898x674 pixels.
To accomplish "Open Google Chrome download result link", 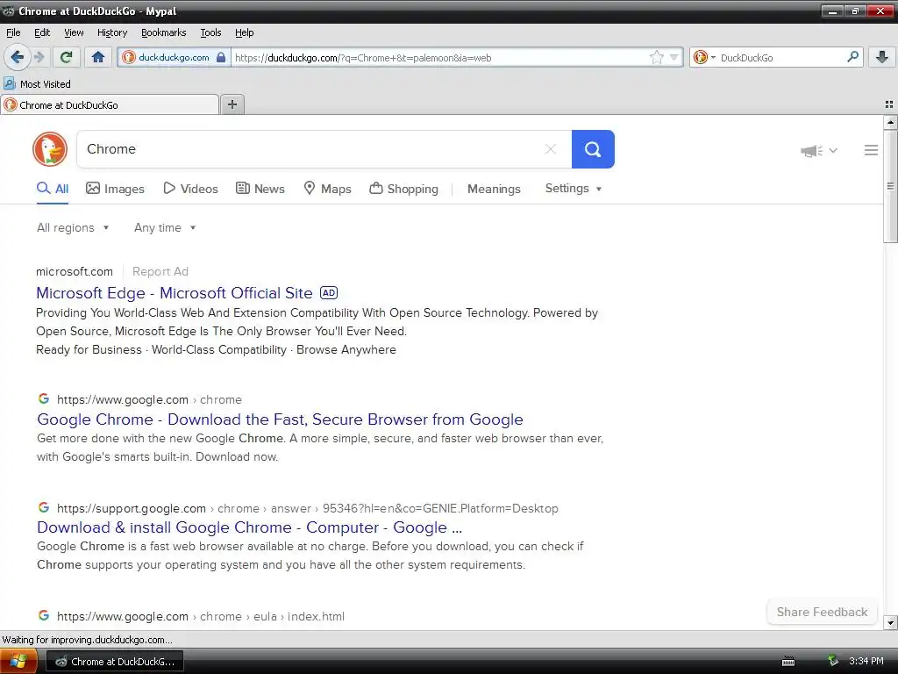I will 280,419.
